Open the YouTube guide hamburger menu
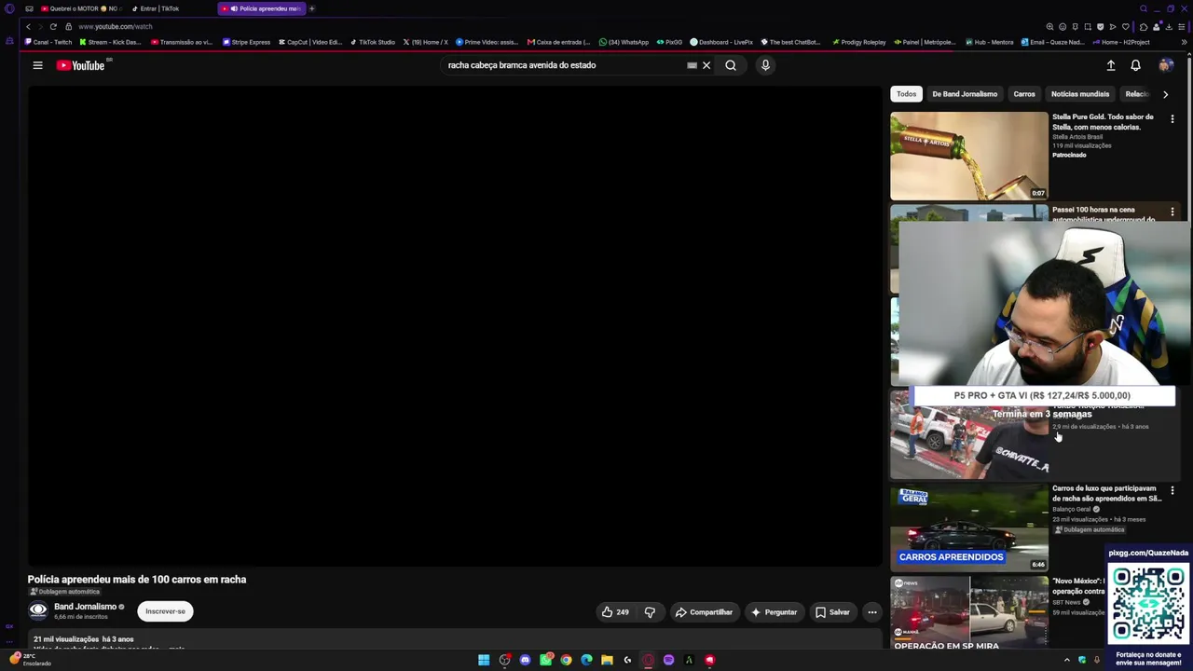The width and height of the screenshot is (1193, 671). pos(37,65)
